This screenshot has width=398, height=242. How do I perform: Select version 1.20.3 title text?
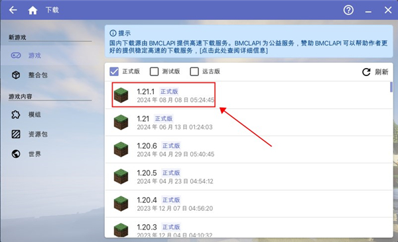[x=147, y=227]
